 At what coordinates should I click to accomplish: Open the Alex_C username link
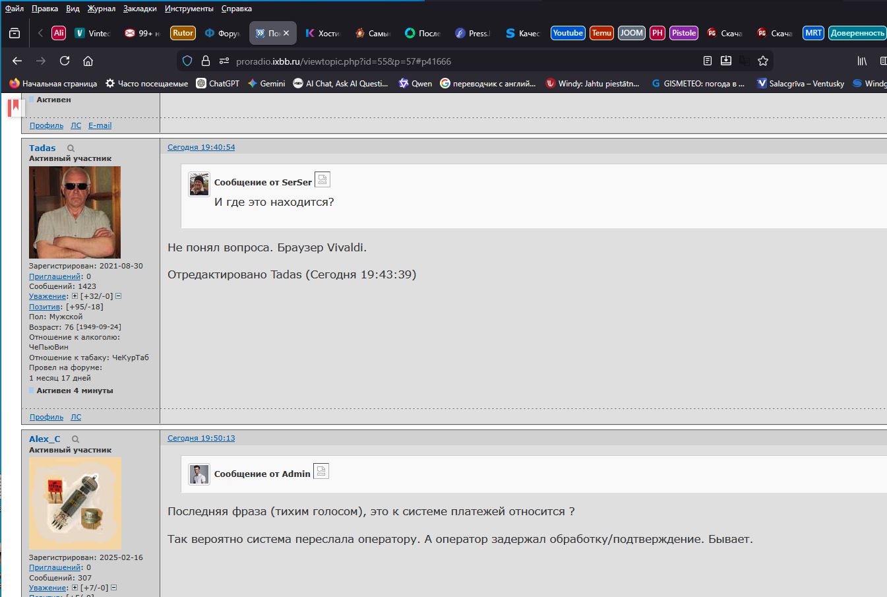coord(44,439)
